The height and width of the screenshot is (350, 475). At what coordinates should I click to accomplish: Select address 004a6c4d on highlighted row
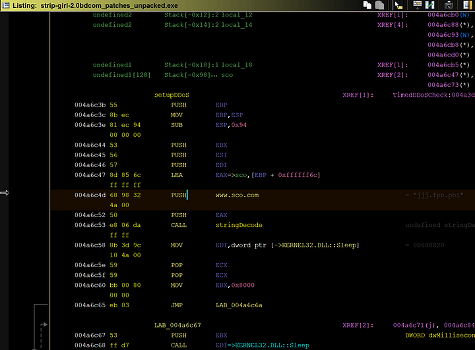tap(90, 195)
